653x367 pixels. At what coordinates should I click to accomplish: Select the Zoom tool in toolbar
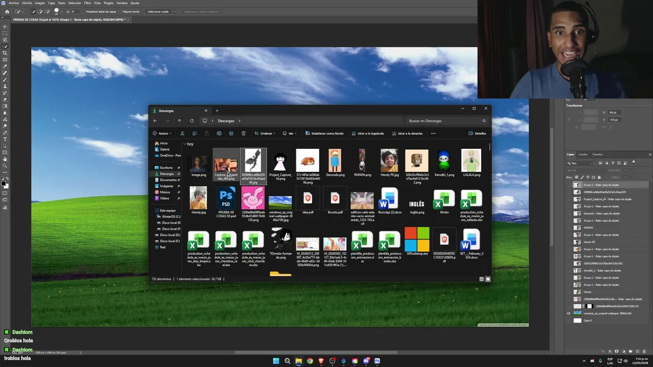click(x=5, y=166)
